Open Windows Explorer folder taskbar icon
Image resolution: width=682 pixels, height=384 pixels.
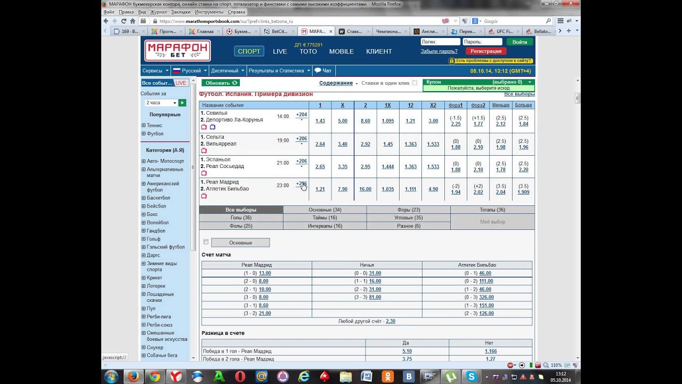(x=346, y=377)
